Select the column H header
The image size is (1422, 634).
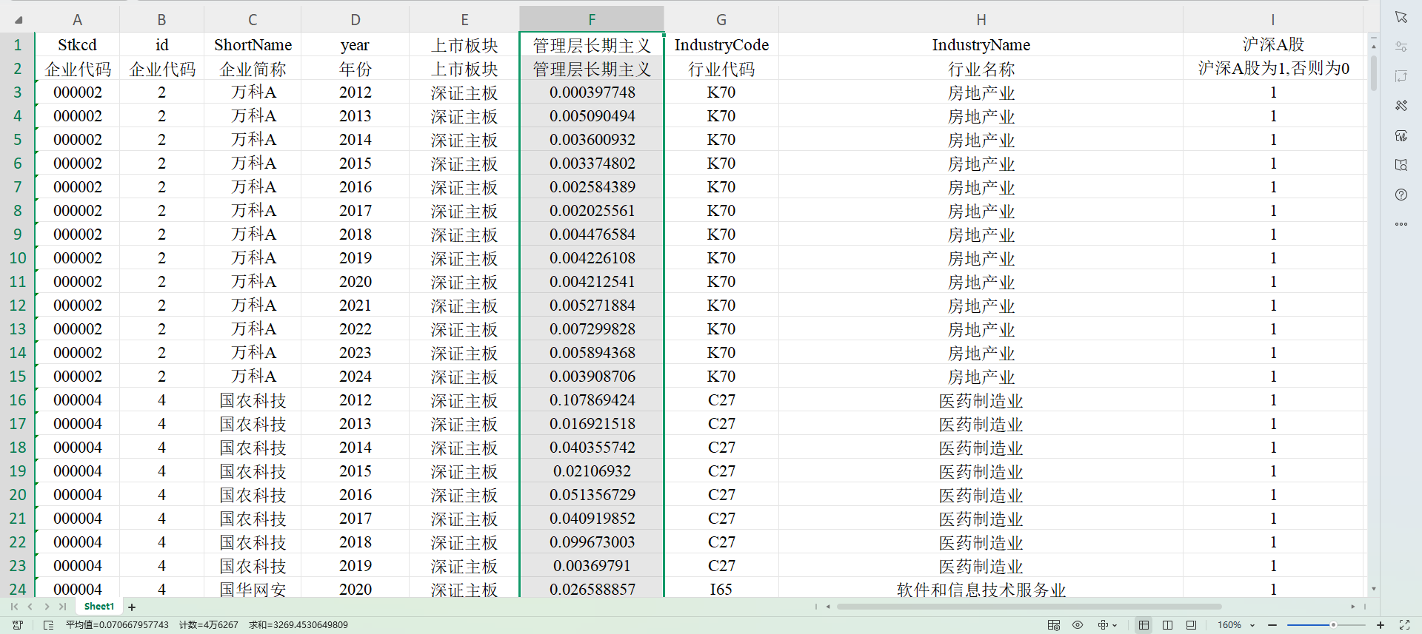(x=981, y=20)
